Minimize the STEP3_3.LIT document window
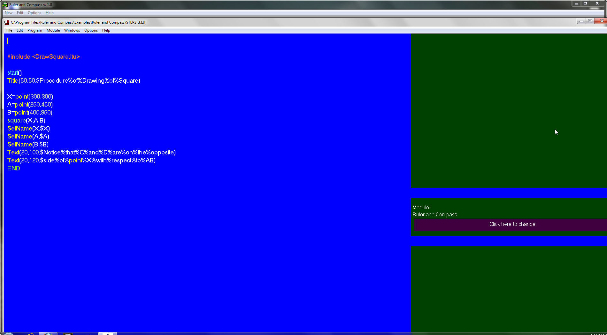The height and width of the screenshot is (335, 607). click(581, 21)
